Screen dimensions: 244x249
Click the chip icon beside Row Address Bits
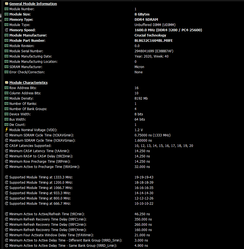click(x=7, y=88)
